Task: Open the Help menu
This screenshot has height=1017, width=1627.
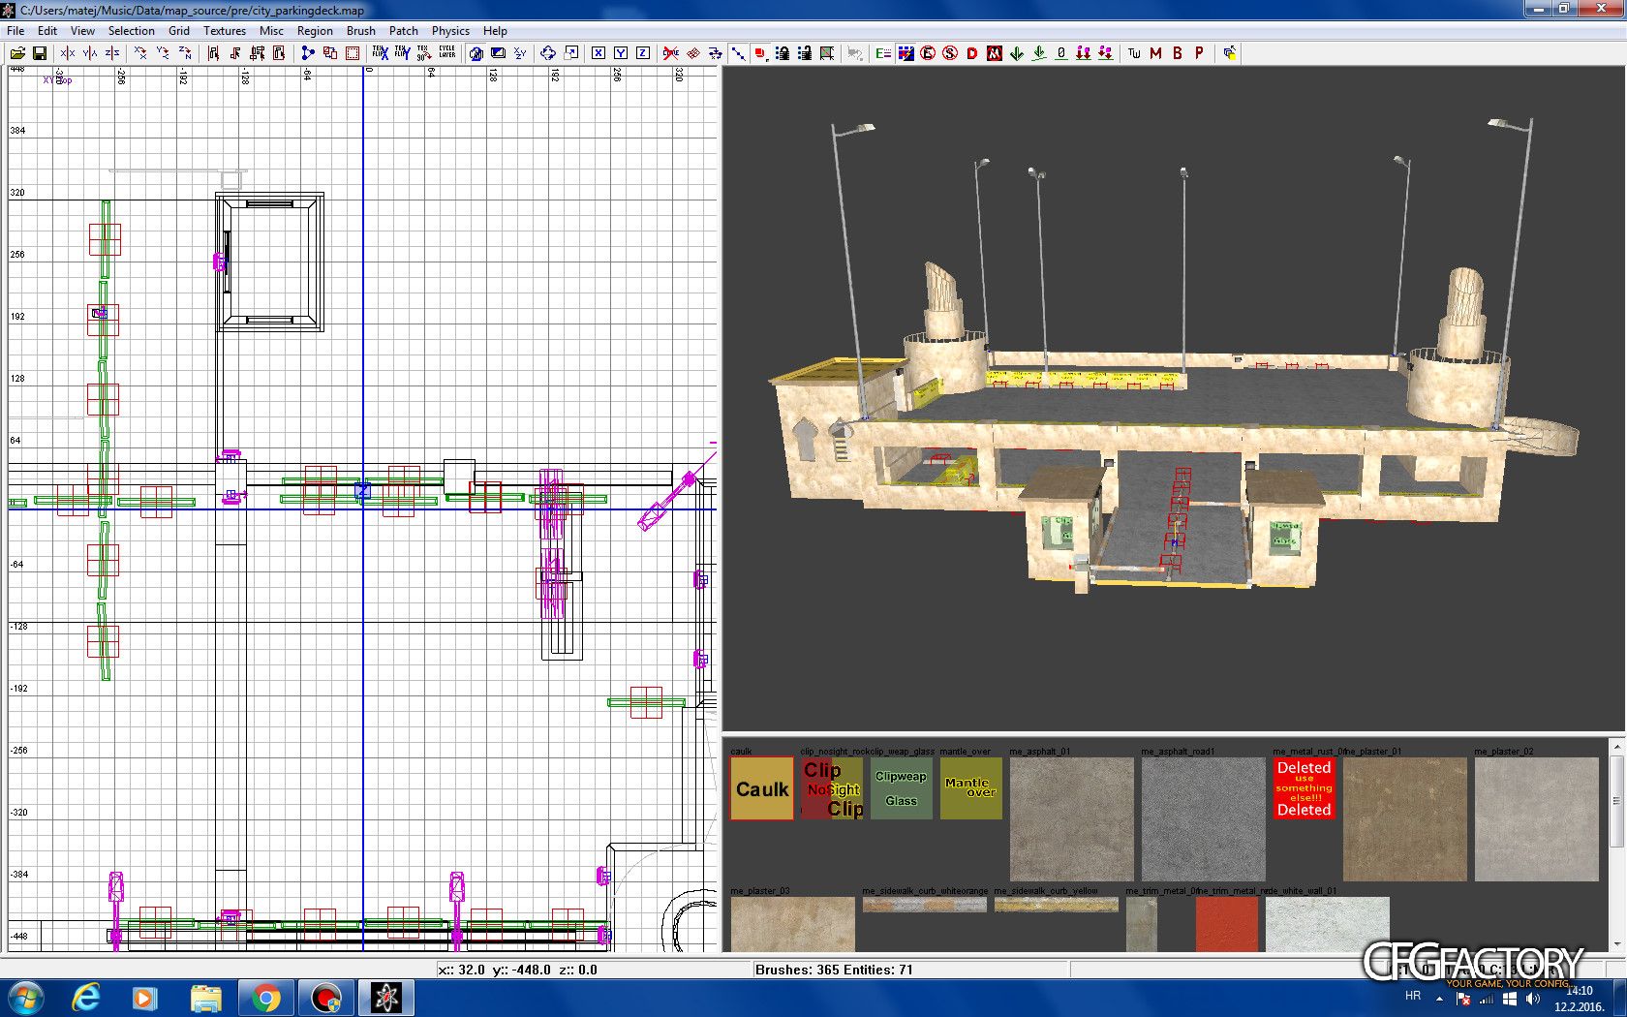Action: pos(495,31)
